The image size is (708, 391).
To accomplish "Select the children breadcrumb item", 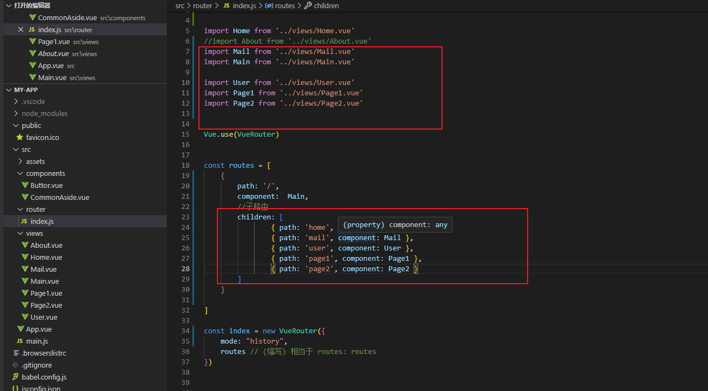I will pos(326,6).
